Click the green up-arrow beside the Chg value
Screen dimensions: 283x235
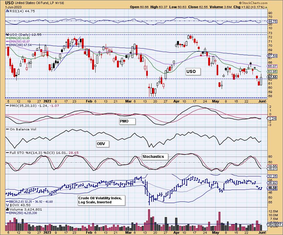tap(266, 7)
